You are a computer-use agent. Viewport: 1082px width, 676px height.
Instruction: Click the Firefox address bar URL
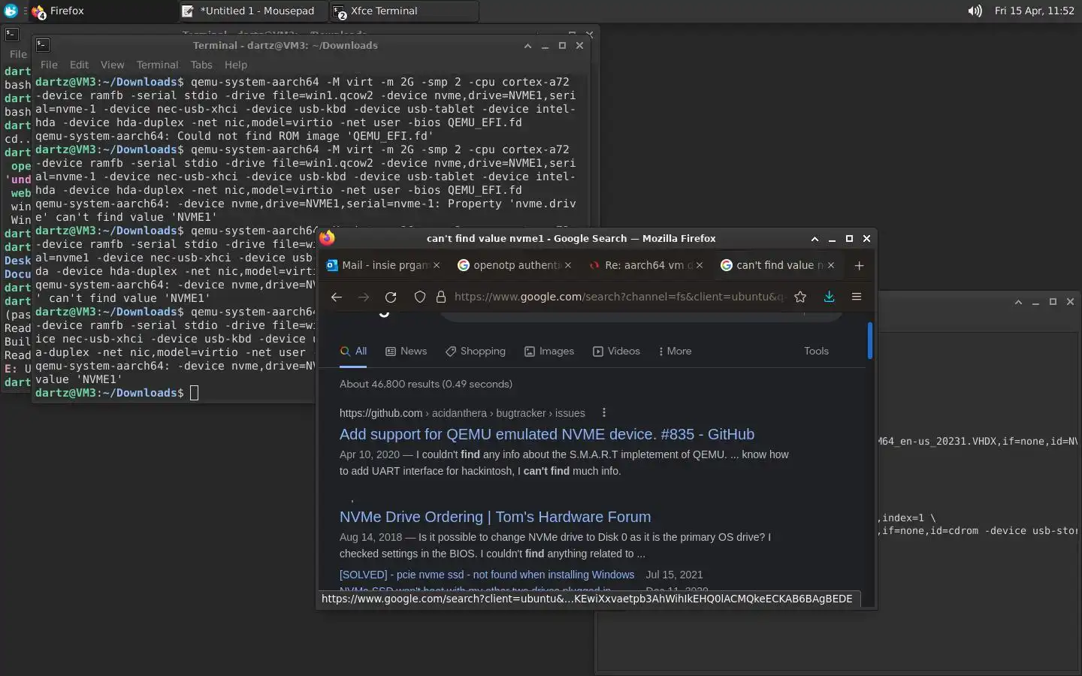click(x=620, y=297)
